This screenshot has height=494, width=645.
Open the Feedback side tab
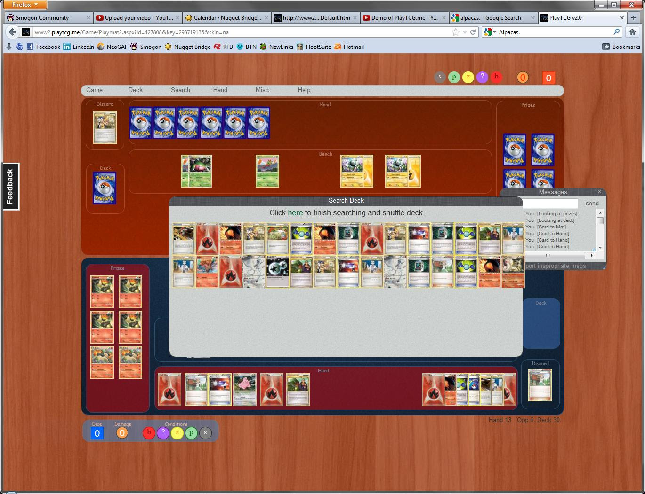[10, 187]
